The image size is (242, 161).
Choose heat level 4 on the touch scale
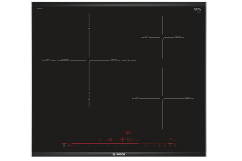pos(107,145)
